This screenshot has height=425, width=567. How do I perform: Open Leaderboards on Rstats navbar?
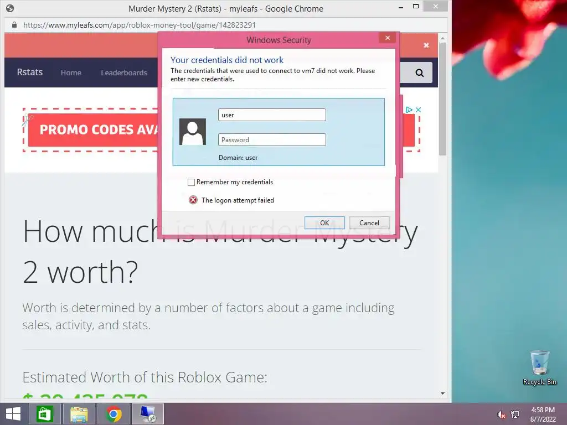(x=124, y=72)
